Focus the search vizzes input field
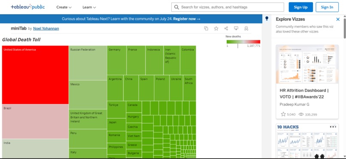This screenshot has height=159, width=346. click(x=228, y=7)
